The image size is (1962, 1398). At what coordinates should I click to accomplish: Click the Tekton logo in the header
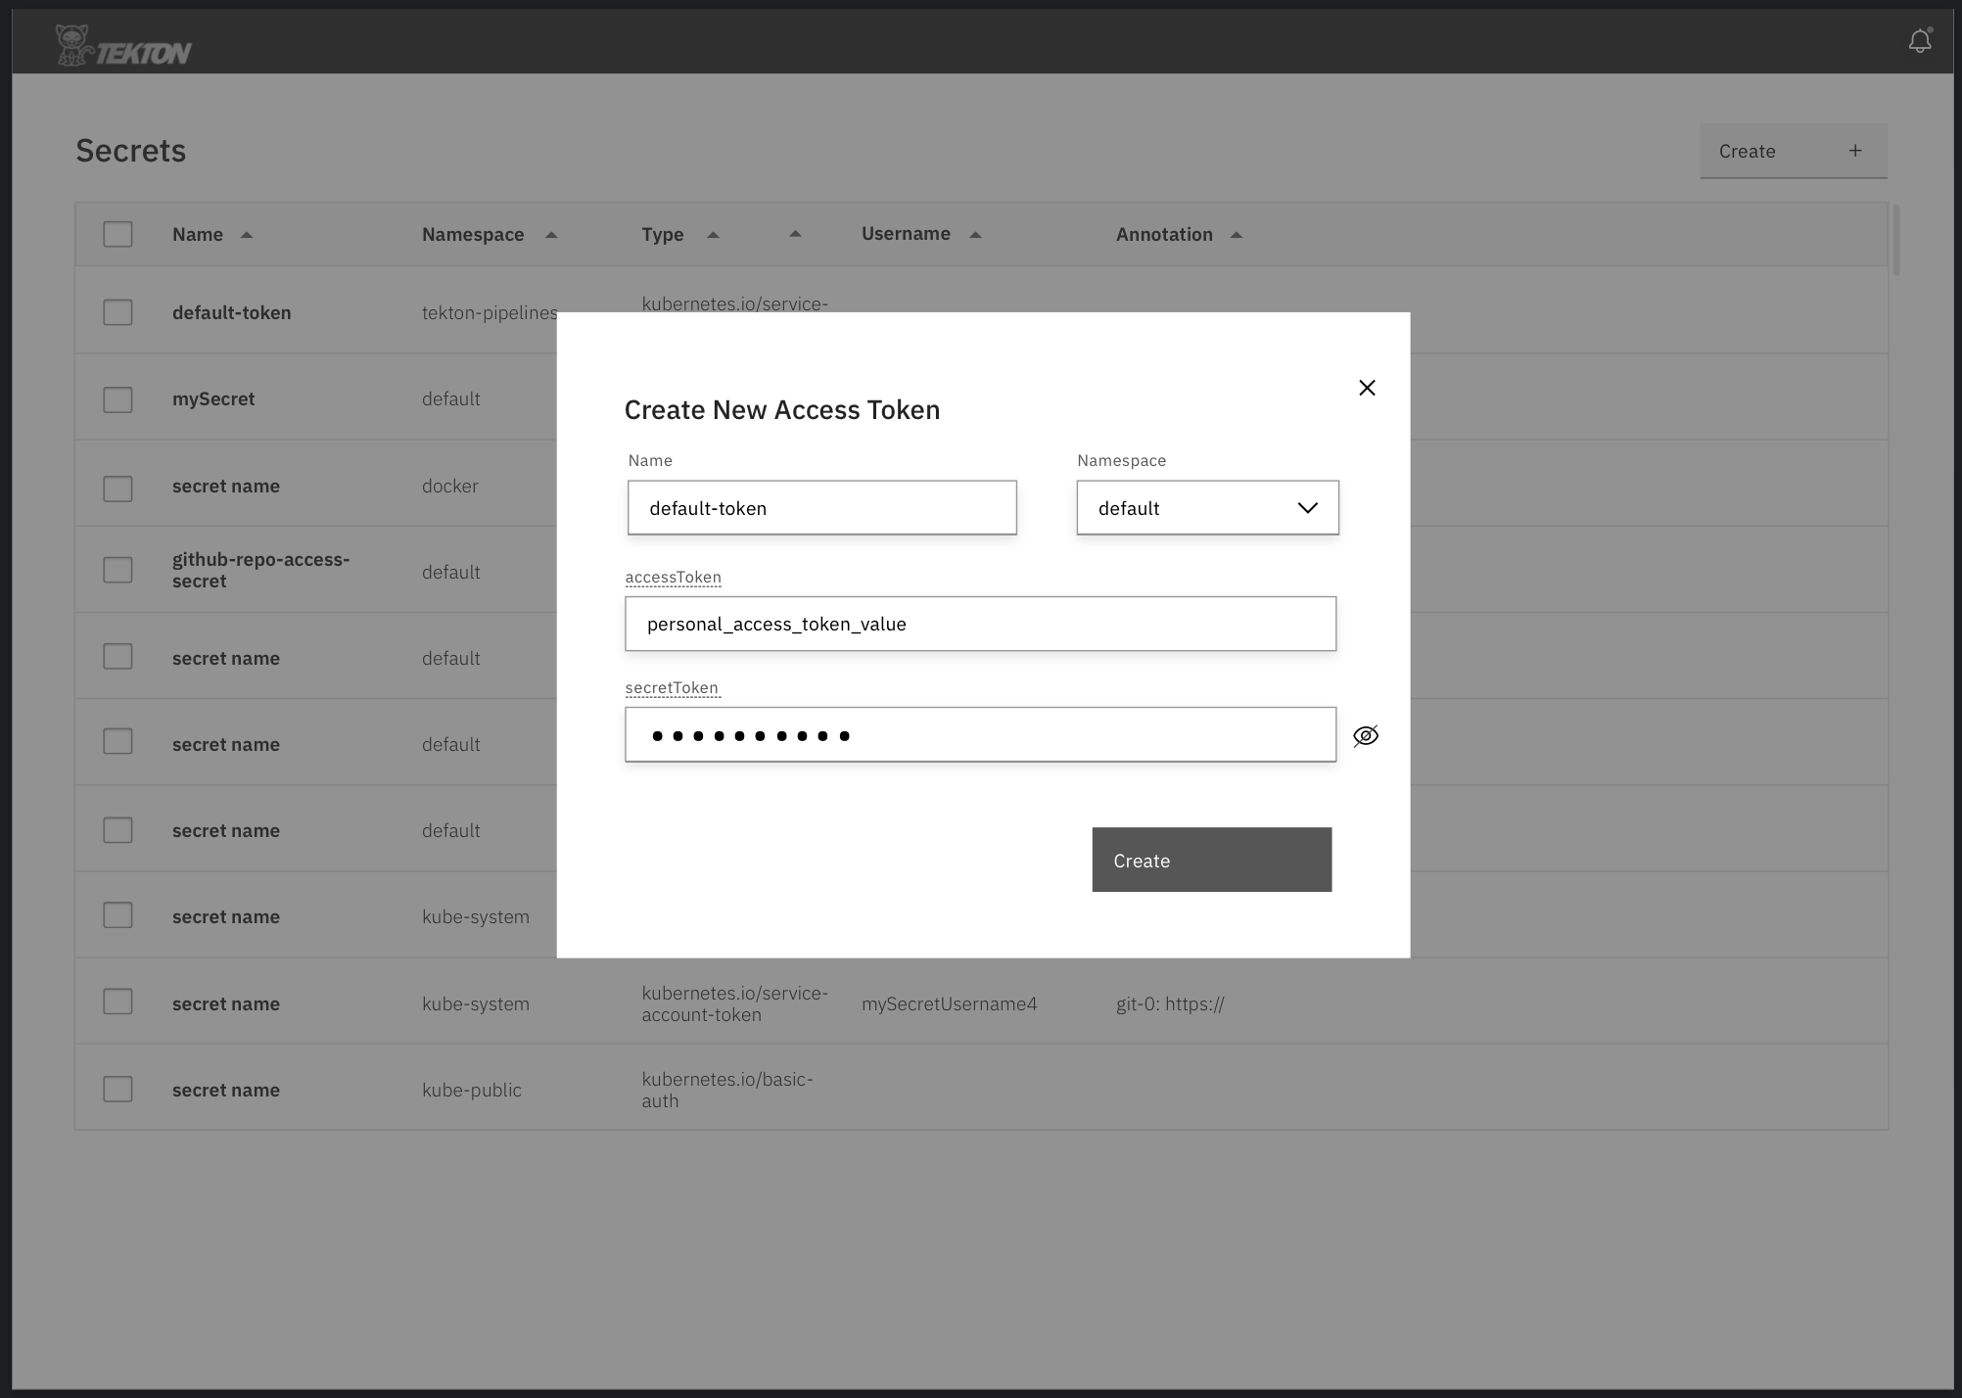tap(123, 41)
